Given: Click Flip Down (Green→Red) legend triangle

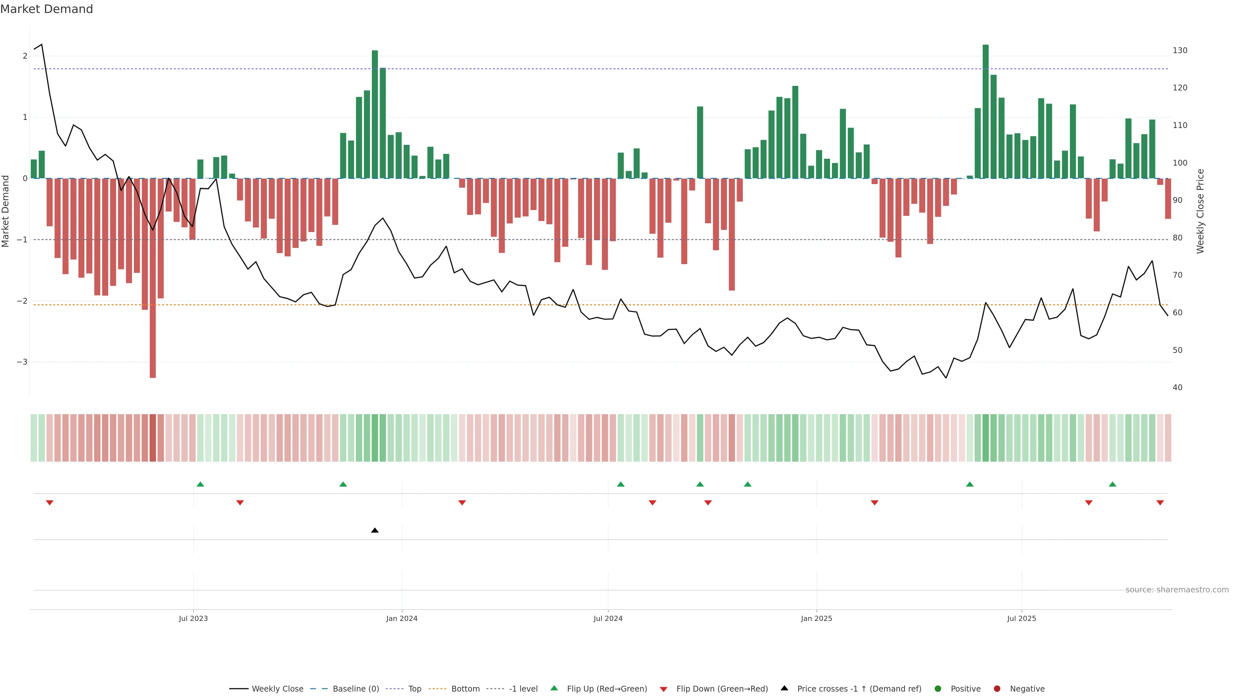Looking at the screenshot, I should (664, 689).
